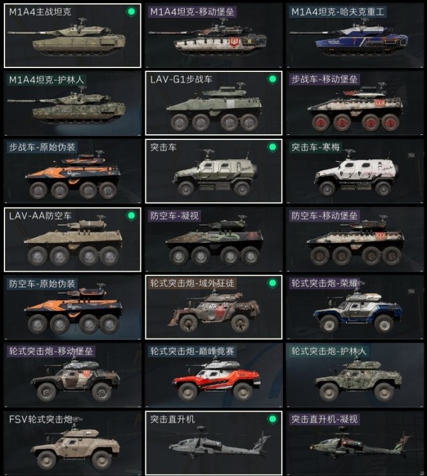
Task: Pick the 突击直升机-凝视 helicopter skin
Action: [355, 443]
